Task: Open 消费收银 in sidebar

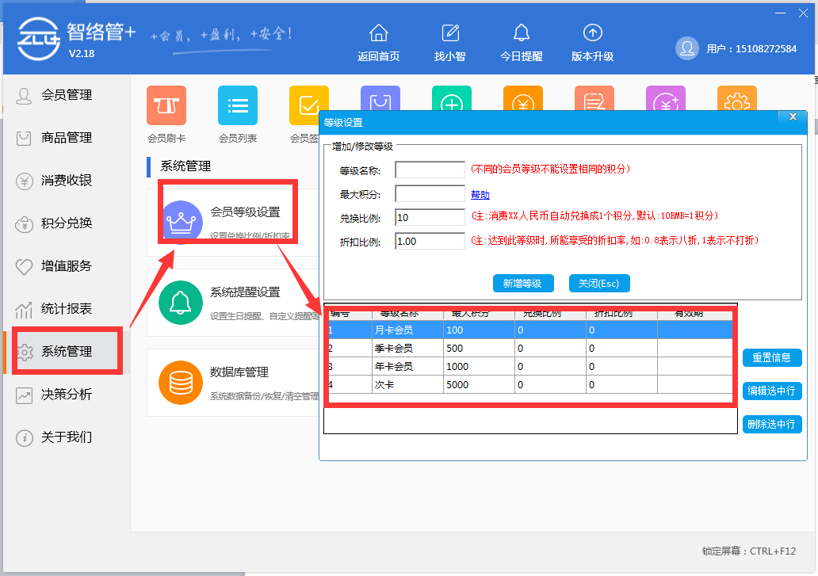Action: point(67,181)
